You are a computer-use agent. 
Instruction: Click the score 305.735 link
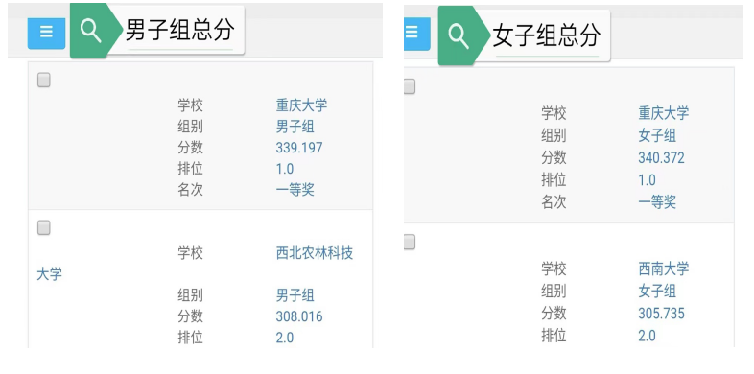[x=661, y=314]
